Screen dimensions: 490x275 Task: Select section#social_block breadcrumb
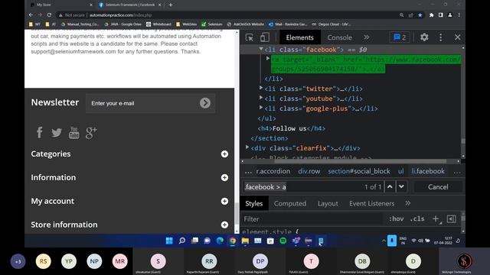click(x=359, y=171)
